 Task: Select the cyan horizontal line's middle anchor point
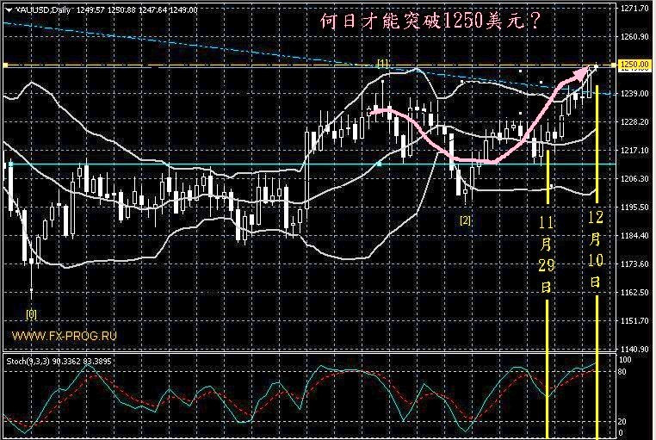coord(379,164)
